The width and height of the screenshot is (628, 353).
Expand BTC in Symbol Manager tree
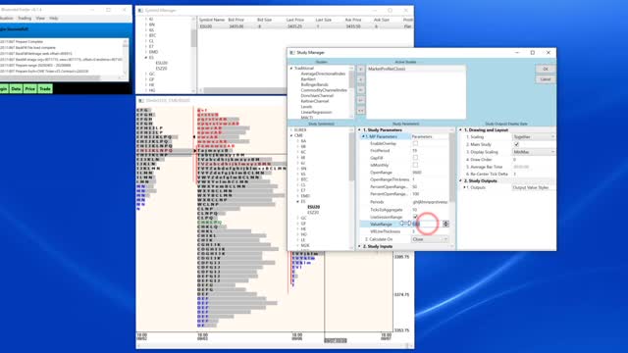(x=146, y=35)
